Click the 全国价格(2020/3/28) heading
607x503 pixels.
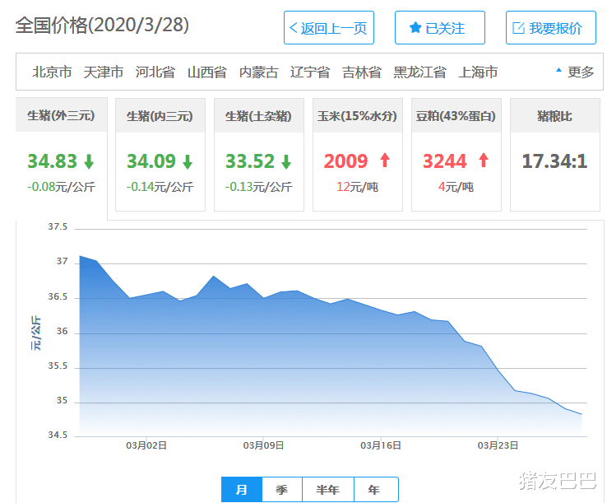102,26
